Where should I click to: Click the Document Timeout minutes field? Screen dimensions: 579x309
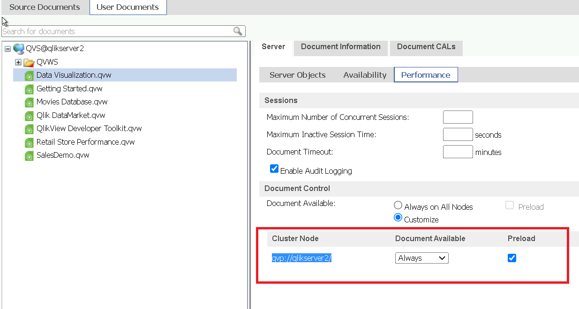click(458, 152)
